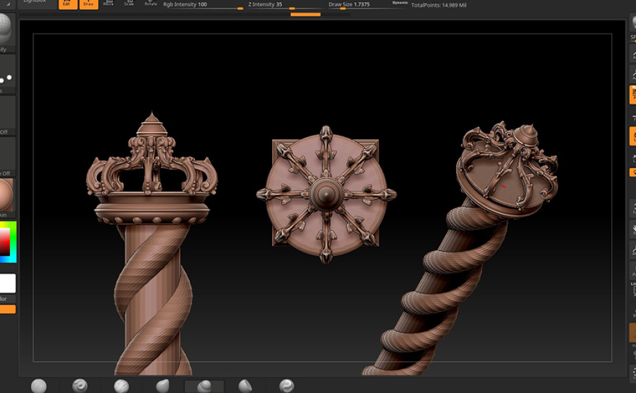Open the texture slot labeled Off
The image size is (636, 393).
point(6,156)
